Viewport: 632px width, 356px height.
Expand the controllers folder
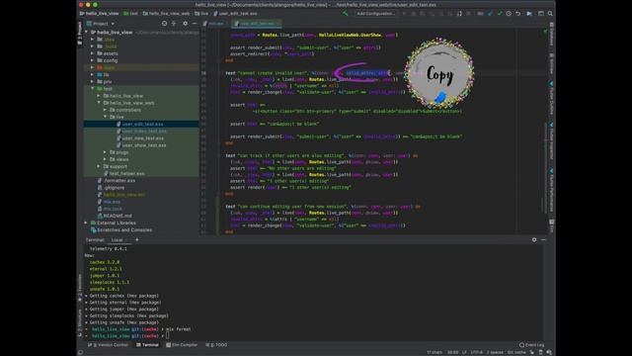pos(106,110)
